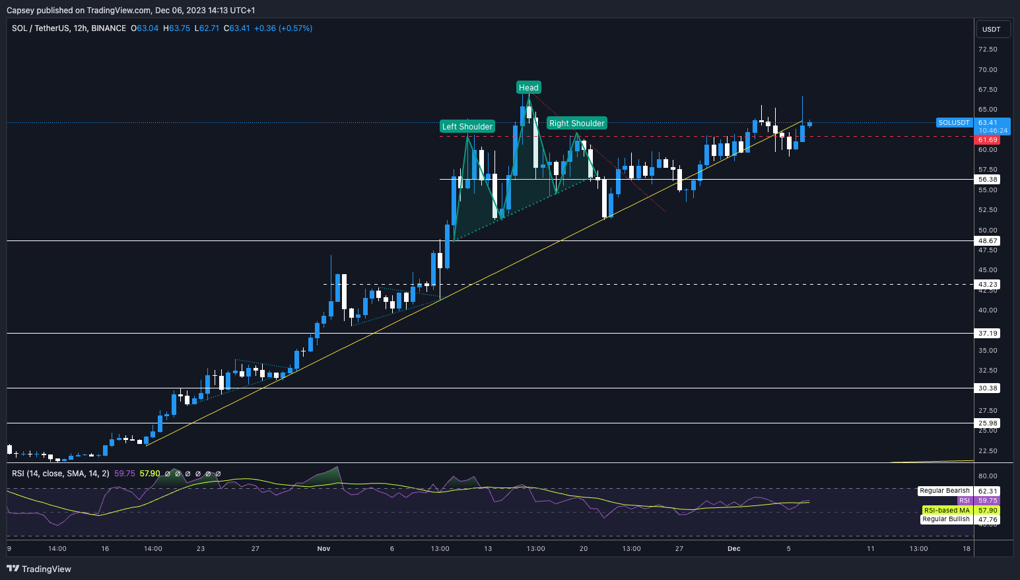Click the last empty-value symbol in RSI legend
The image size is (1020, 580).
(x=218, y=474)
